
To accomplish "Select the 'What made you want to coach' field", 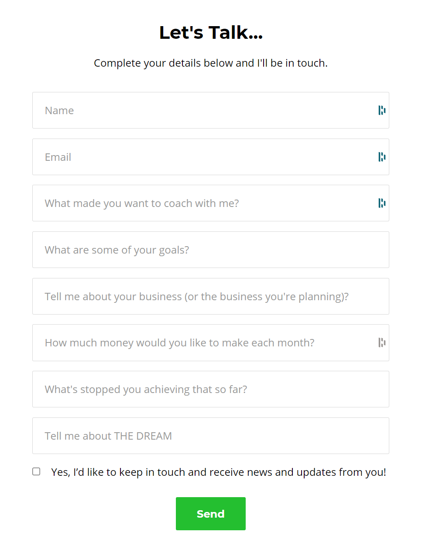I will coord(210,203).
